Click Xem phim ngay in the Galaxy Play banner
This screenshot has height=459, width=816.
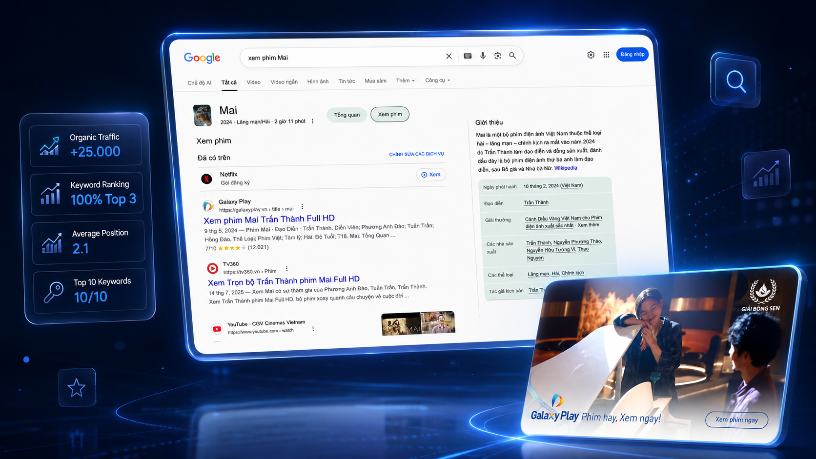coord(736,419)
